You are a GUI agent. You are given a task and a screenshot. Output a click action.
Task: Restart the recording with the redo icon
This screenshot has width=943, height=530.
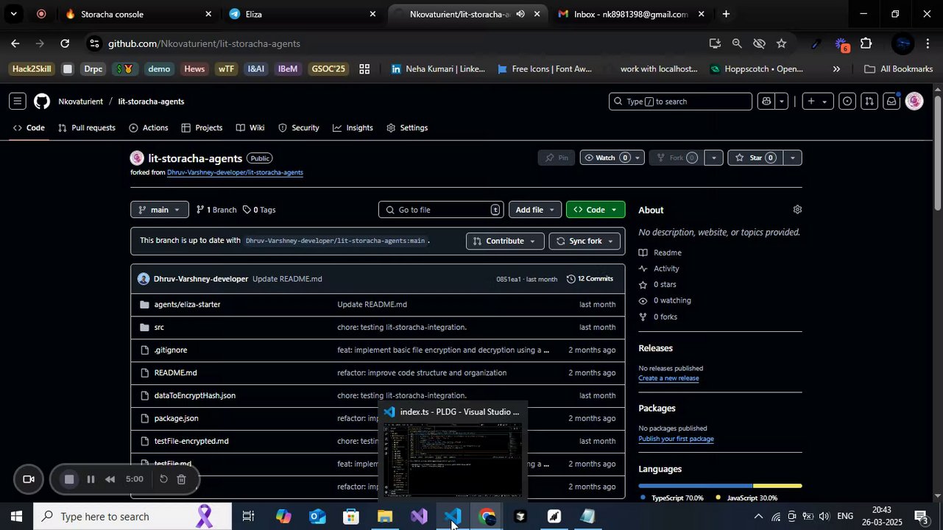[x=163, y=479]
